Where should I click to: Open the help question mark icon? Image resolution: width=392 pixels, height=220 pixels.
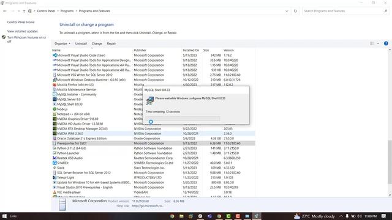point(386,43)
